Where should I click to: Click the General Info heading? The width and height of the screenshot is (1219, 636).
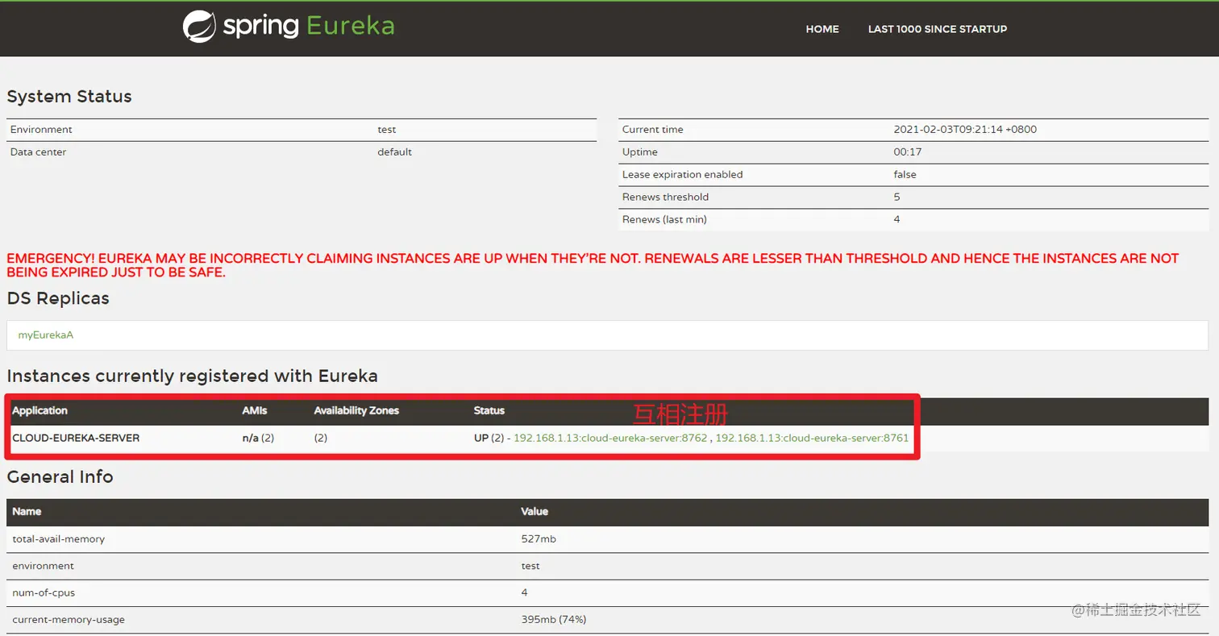[x=60, y=476]
